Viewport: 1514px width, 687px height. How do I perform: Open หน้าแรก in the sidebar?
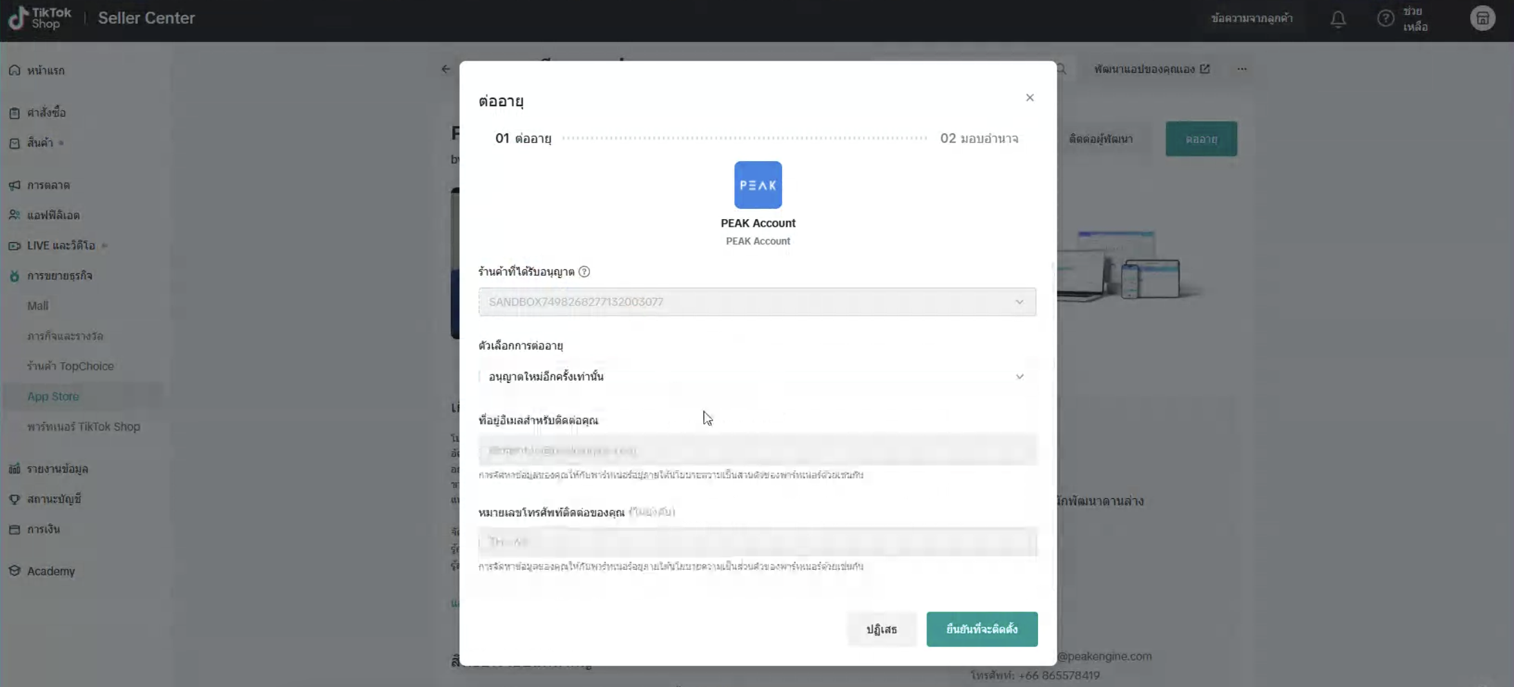point(46,70)
